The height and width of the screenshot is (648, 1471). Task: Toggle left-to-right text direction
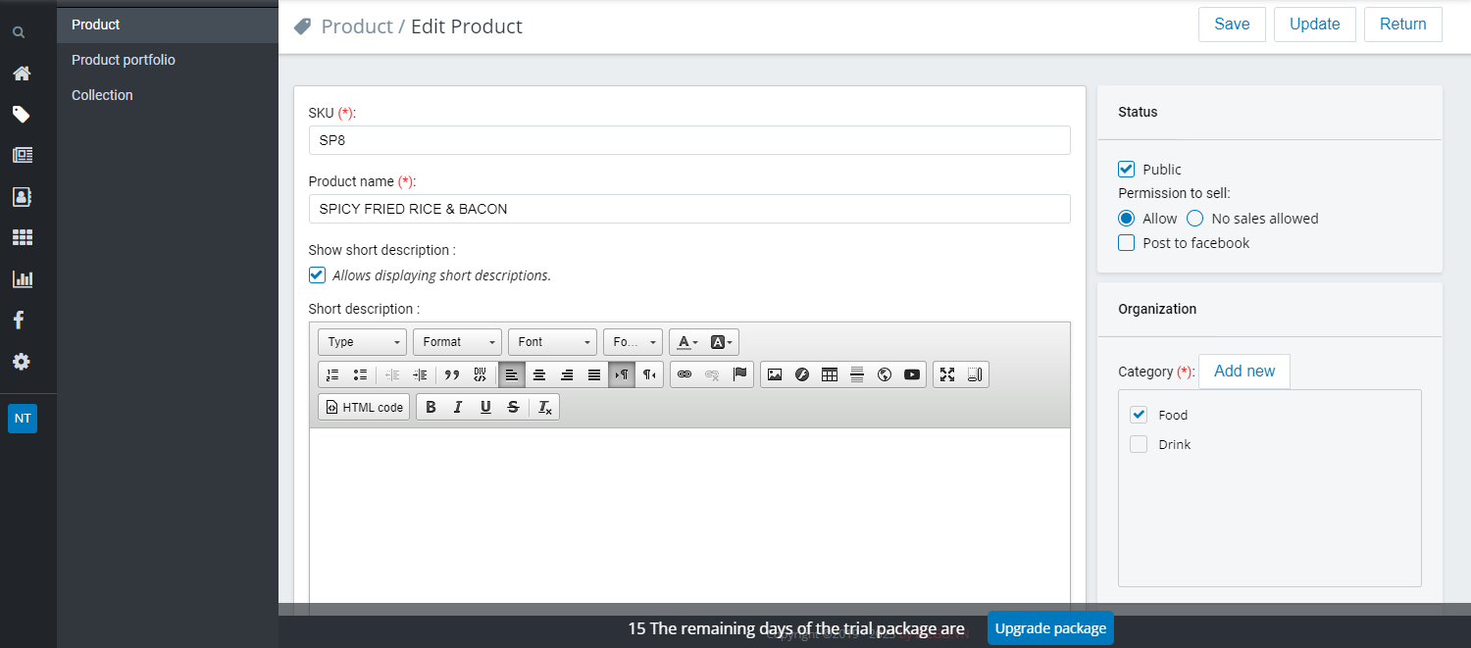(622, 374)
